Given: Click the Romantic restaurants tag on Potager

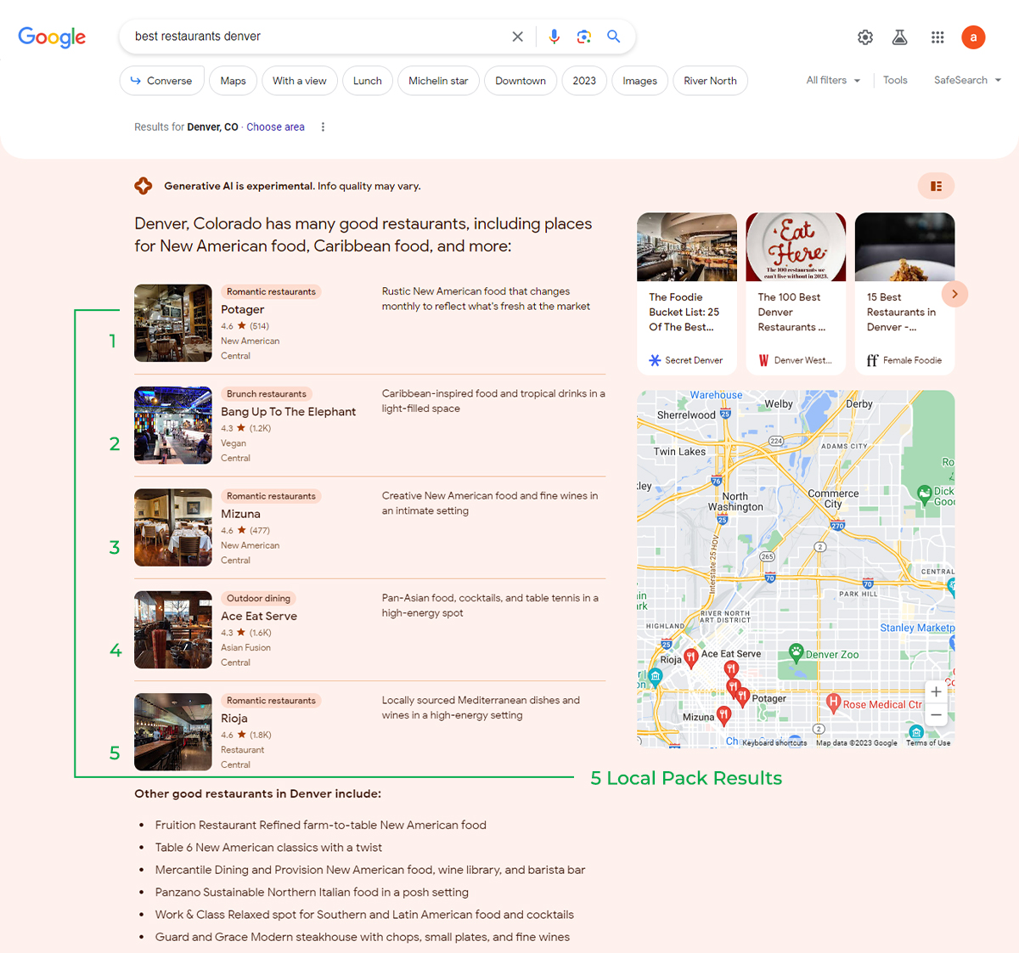Looking at the screenshot, I should [x=271, y=292].
